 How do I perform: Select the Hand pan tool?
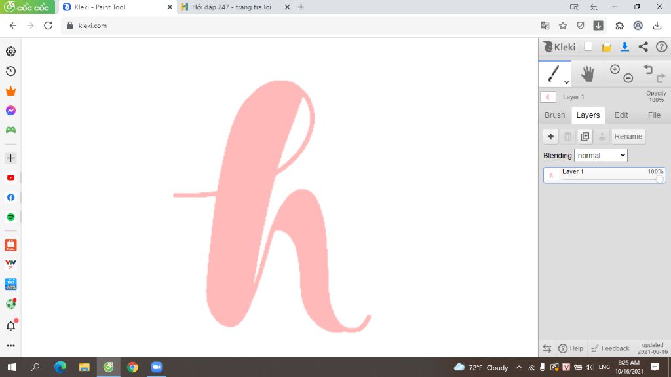click(587, 74)
